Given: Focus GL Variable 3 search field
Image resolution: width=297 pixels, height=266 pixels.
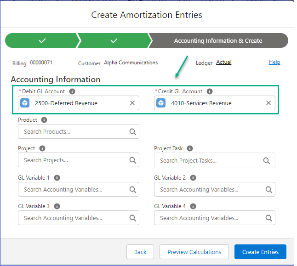Looking at the screenshot, I should tap(79, 218).
